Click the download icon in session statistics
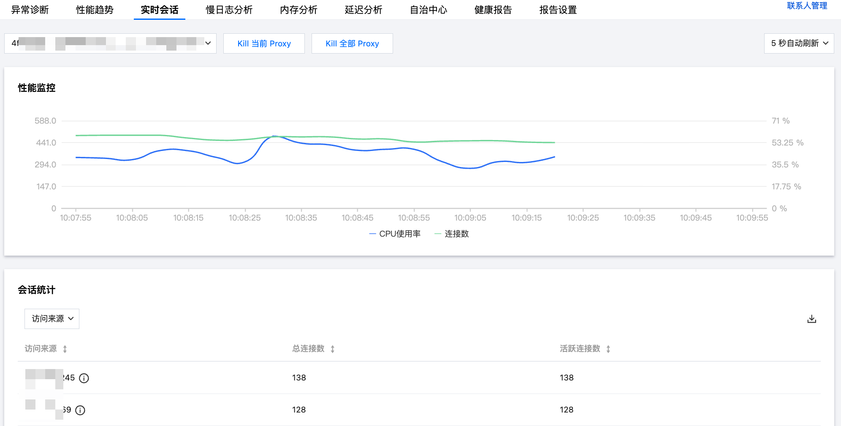The image size is (841, 426). pyautogui.click(x=811, y=319)
